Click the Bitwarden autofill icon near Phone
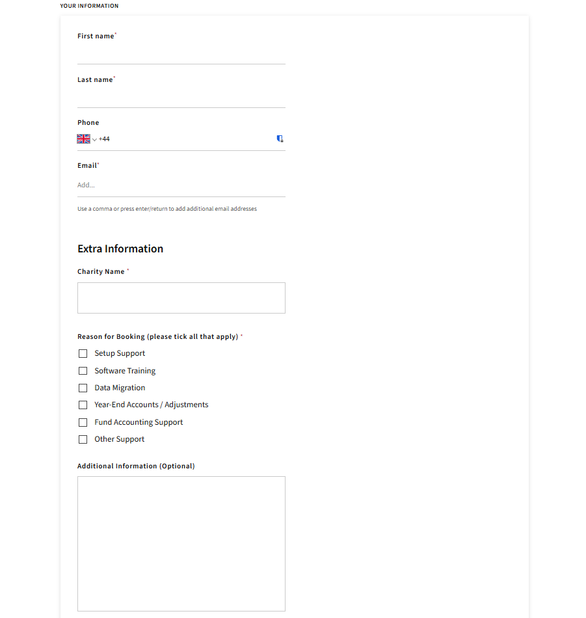 pyautogui.click(x=280, y=139)
